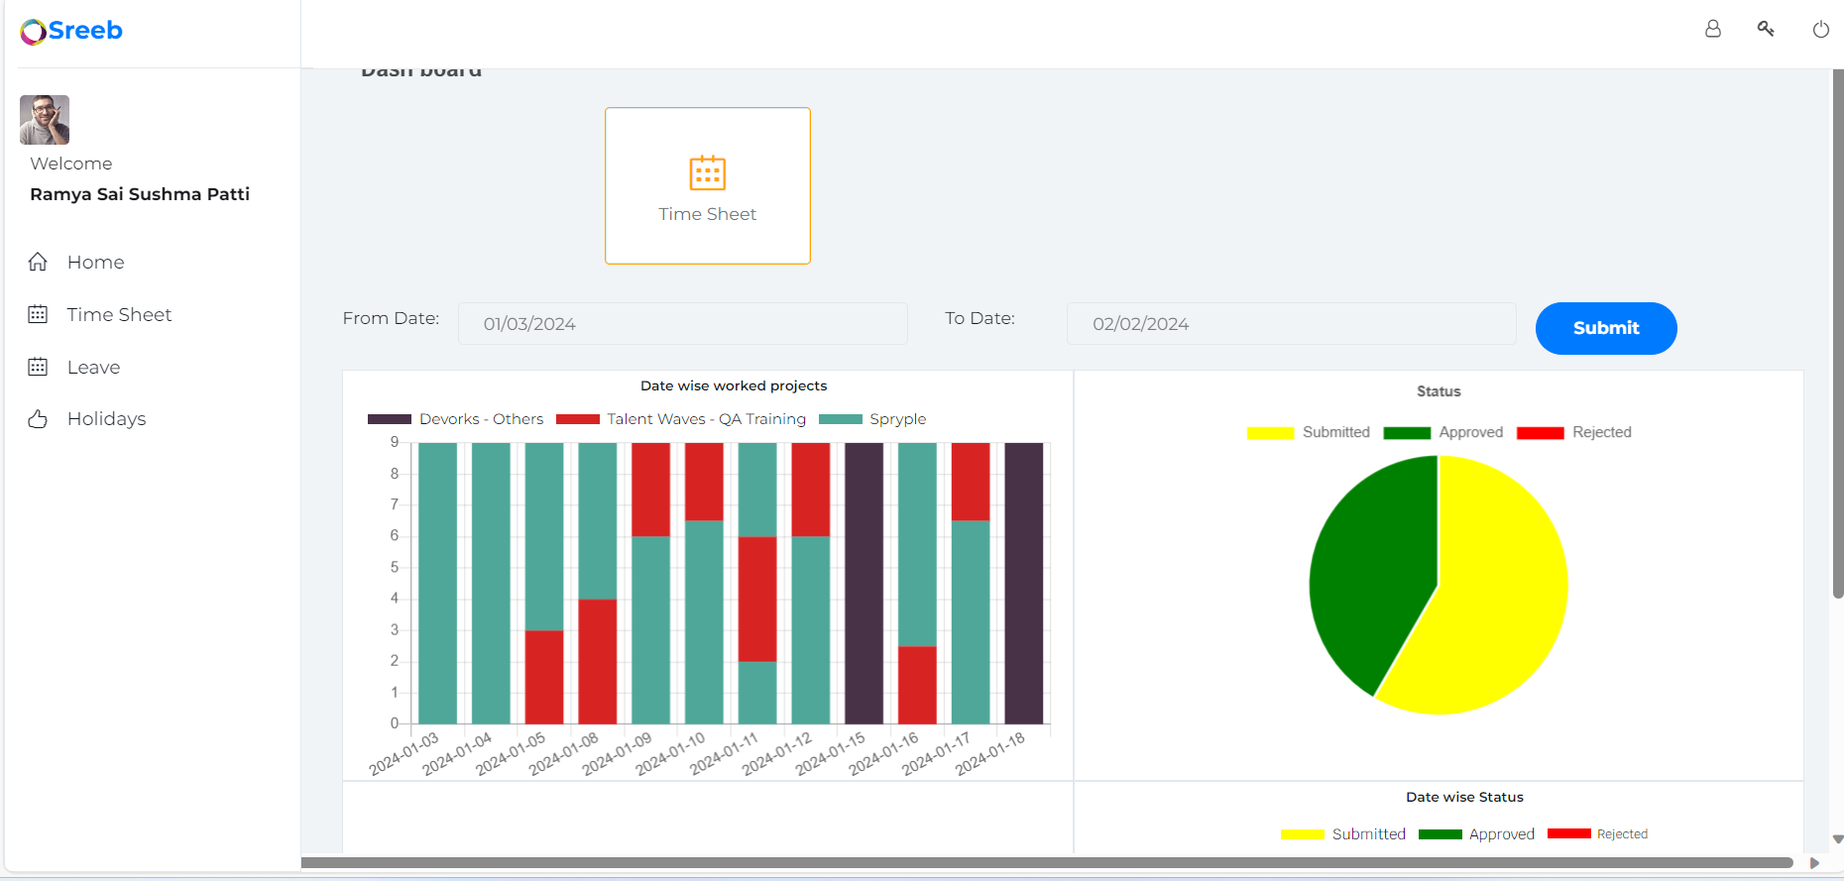
Task: Toggle Devorks - Others legend series
Action: click(456, 419)
